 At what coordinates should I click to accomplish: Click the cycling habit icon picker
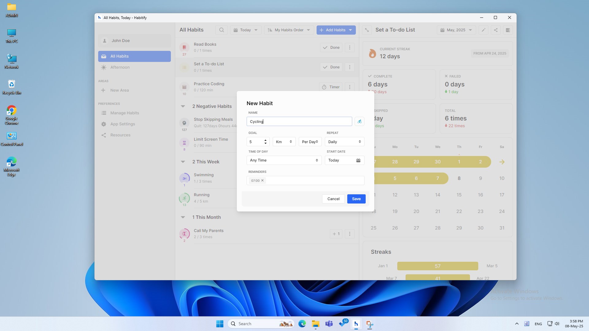359,121
